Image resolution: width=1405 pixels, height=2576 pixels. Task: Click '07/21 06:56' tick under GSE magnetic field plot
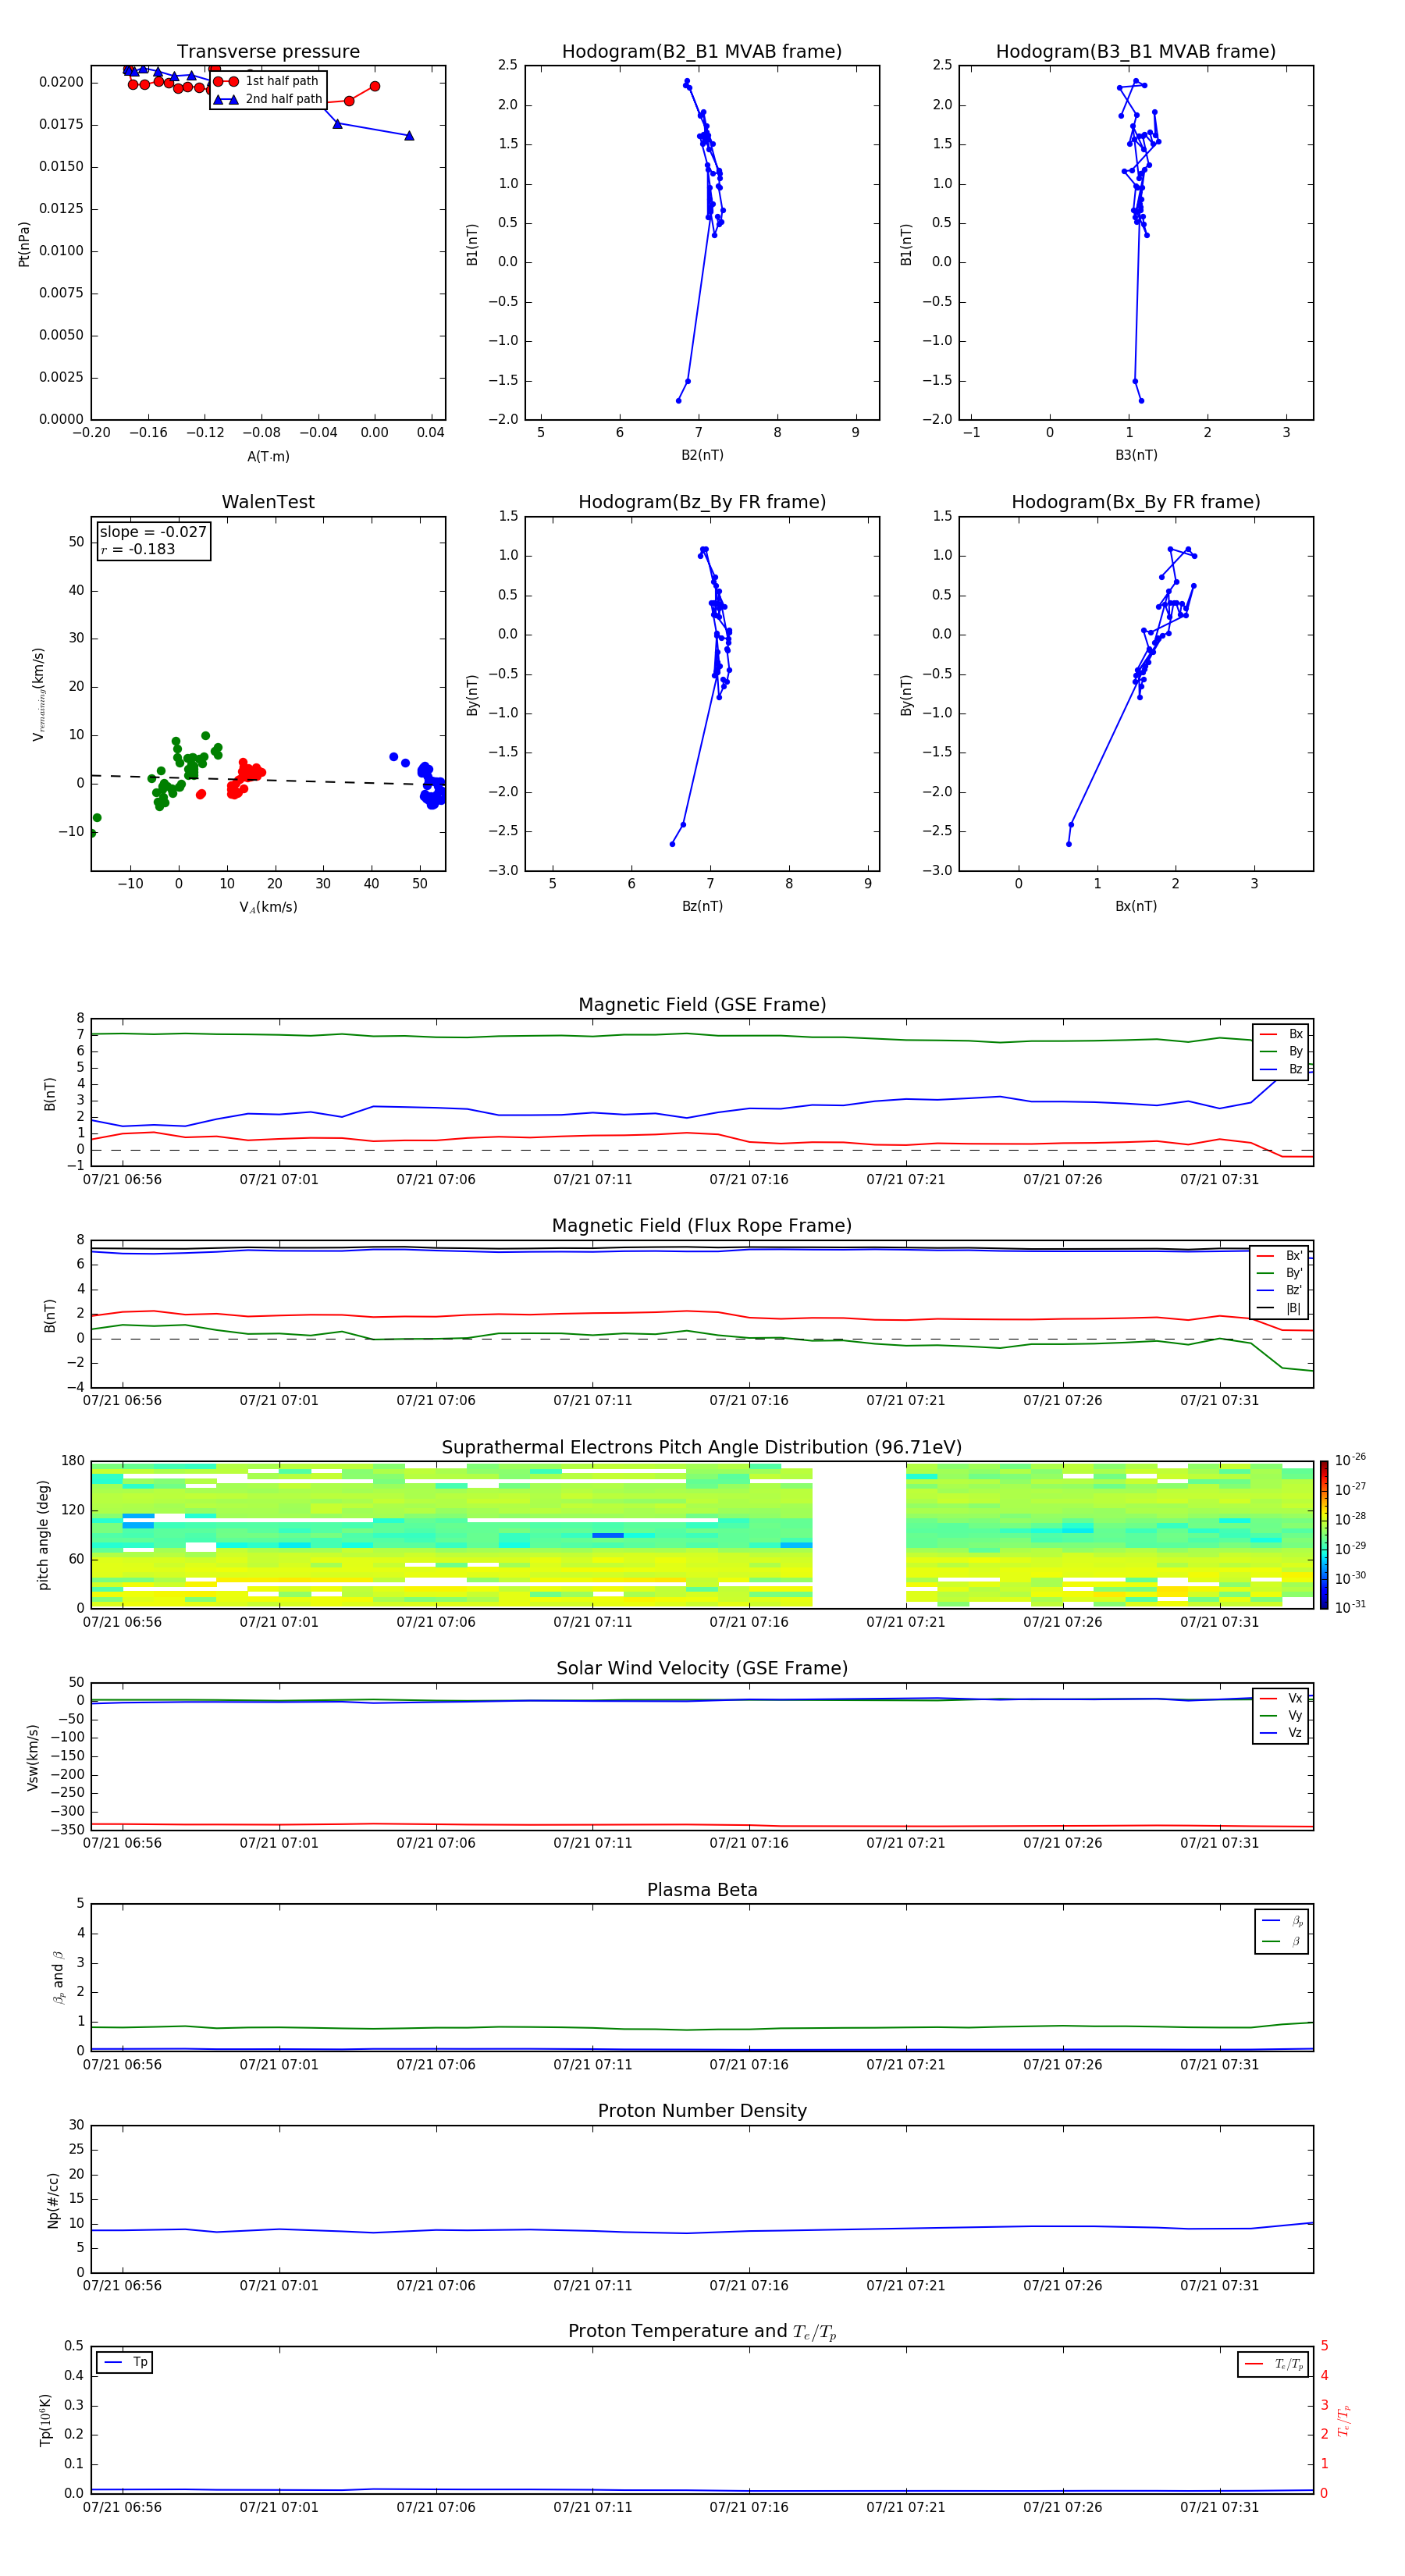coord(122,1179)
